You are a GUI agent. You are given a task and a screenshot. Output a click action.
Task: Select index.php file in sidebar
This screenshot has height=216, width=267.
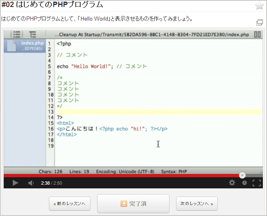coord(25,46)
